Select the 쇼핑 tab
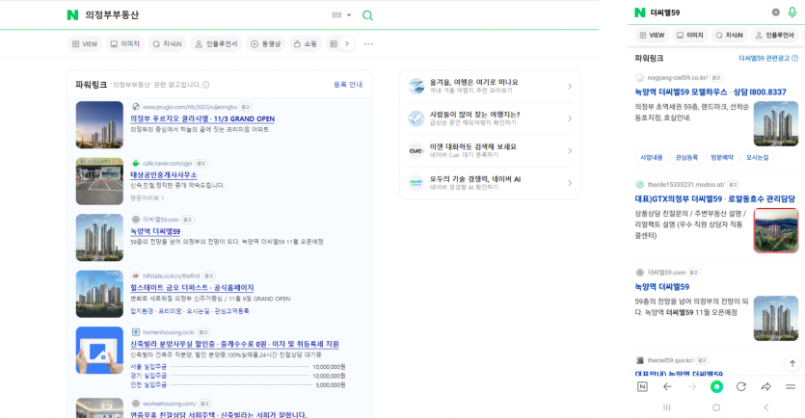805x418 pixels. pos(305,44)
